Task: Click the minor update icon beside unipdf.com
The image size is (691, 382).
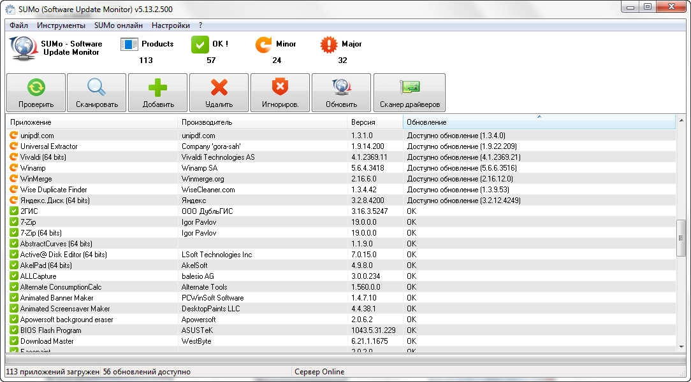Action: (13, 135)
